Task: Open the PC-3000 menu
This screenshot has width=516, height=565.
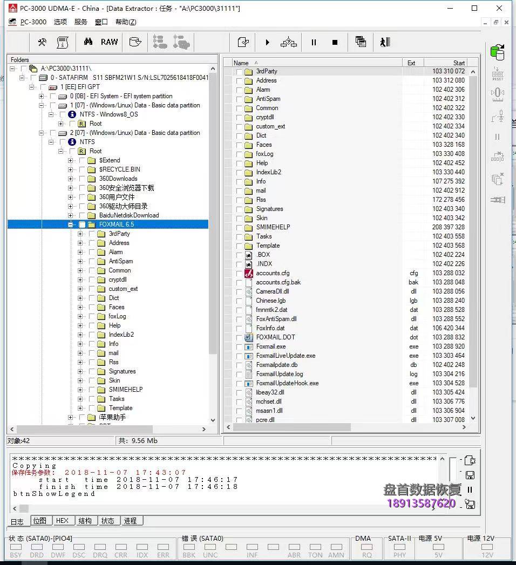Action: point(33,22)
